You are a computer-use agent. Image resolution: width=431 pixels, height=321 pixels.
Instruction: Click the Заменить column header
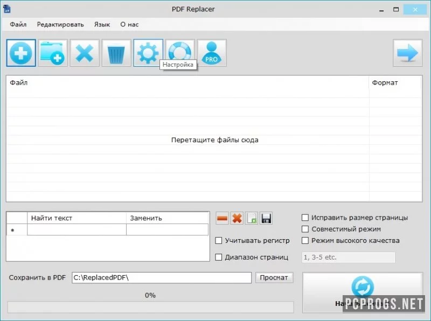click(168, 218)
